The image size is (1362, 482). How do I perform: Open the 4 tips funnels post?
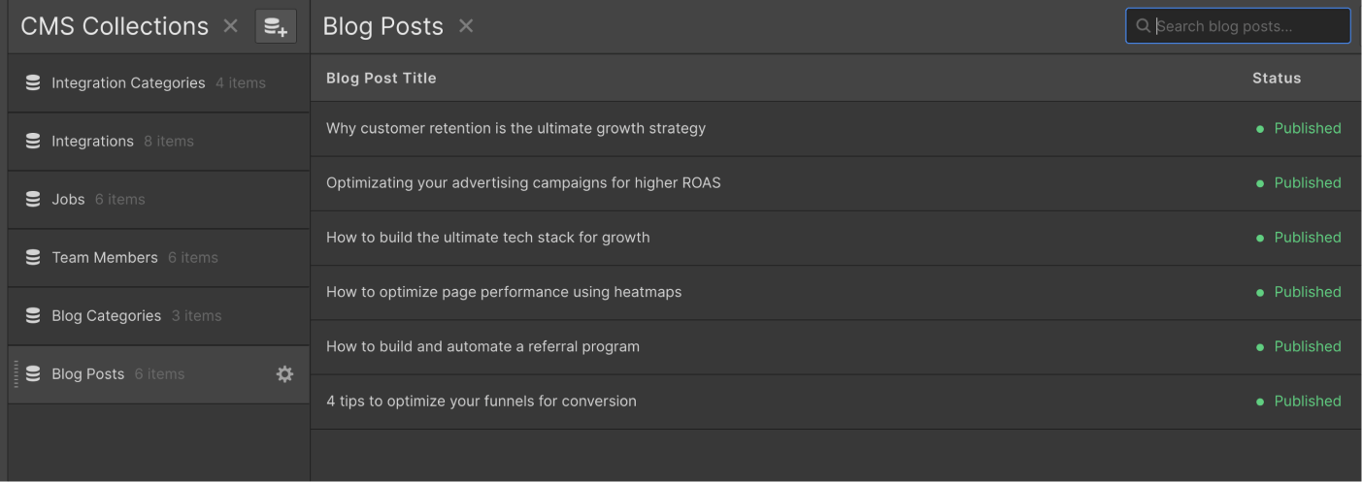click(481, 402)
